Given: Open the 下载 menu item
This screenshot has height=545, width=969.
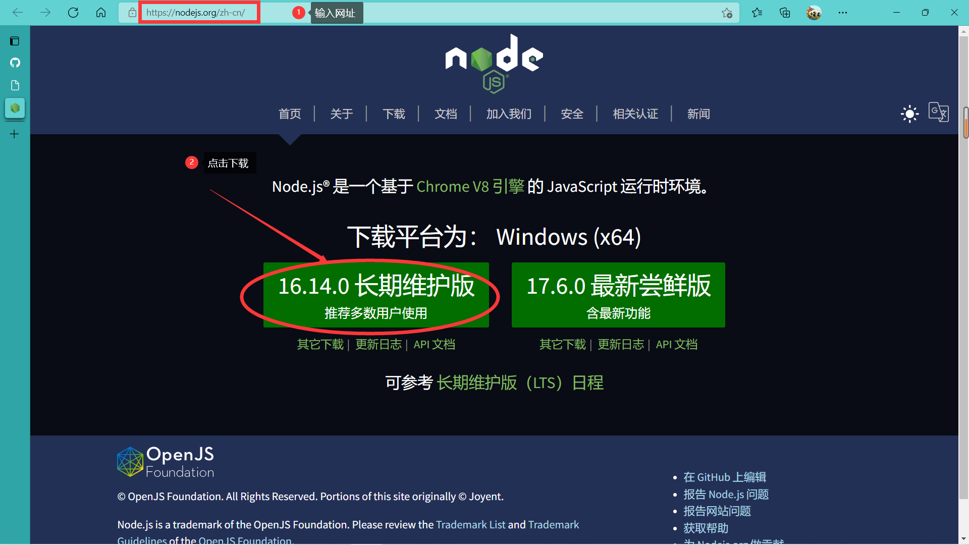Looking at the screenshot, I should click(394, 114).
